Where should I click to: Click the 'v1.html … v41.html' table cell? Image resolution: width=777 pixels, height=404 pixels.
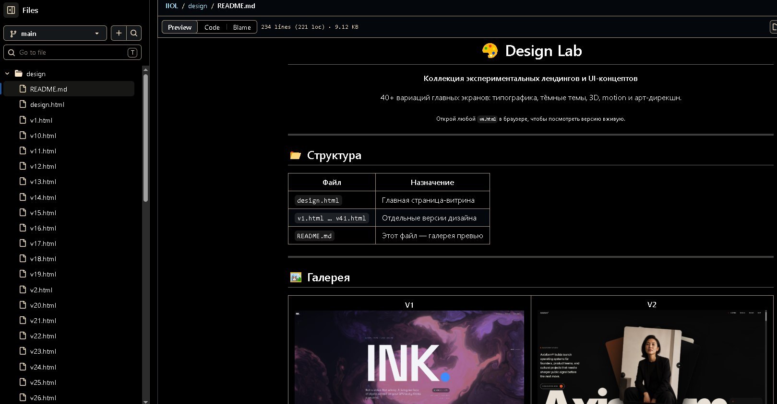[332, 218]
